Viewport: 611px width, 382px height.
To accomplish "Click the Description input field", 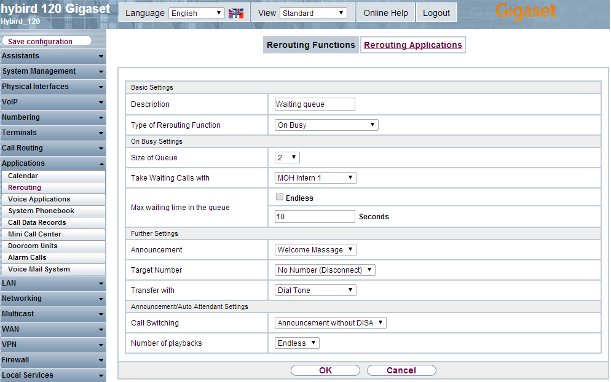I will (x=315, y=104).
